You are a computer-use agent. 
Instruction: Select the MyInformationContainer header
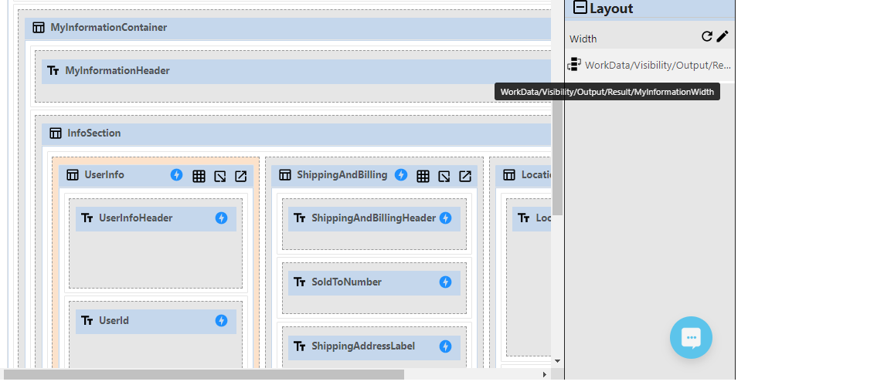coord(287,28)
